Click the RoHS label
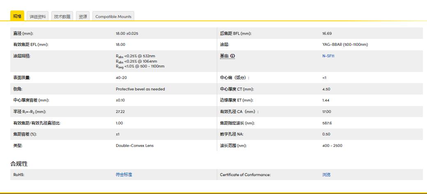The width and height of the screenshot is (427, 194). (x=19, y=175)
